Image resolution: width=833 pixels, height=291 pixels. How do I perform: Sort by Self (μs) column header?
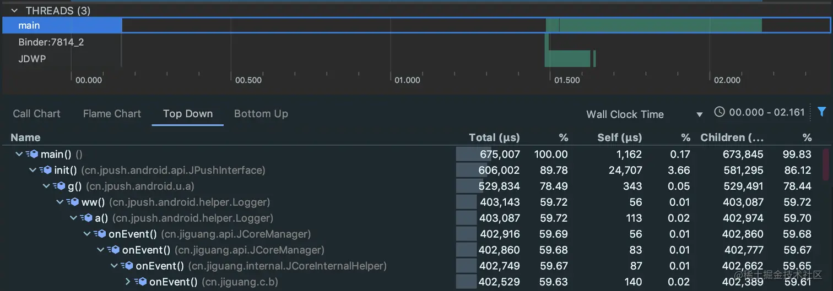tap(620, 138)
